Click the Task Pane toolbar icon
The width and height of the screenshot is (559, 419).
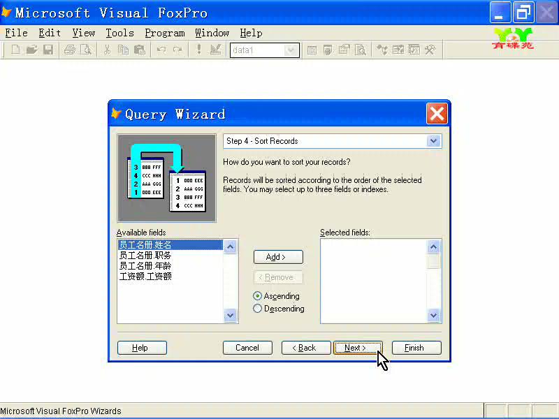coord(414,50)
